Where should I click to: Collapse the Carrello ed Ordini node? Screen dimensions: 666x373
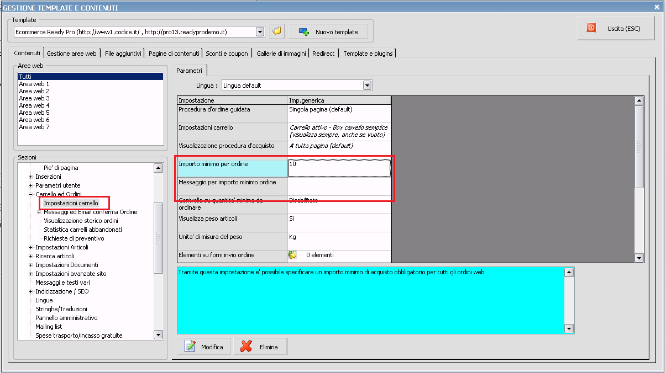(31, 194)
